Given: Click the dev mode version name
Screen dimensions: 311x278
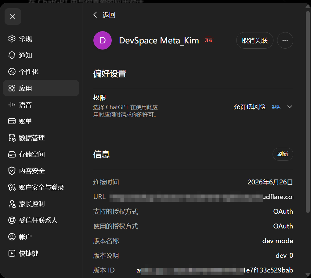Looking at the screenshot, I should click(x=278, y=241).
